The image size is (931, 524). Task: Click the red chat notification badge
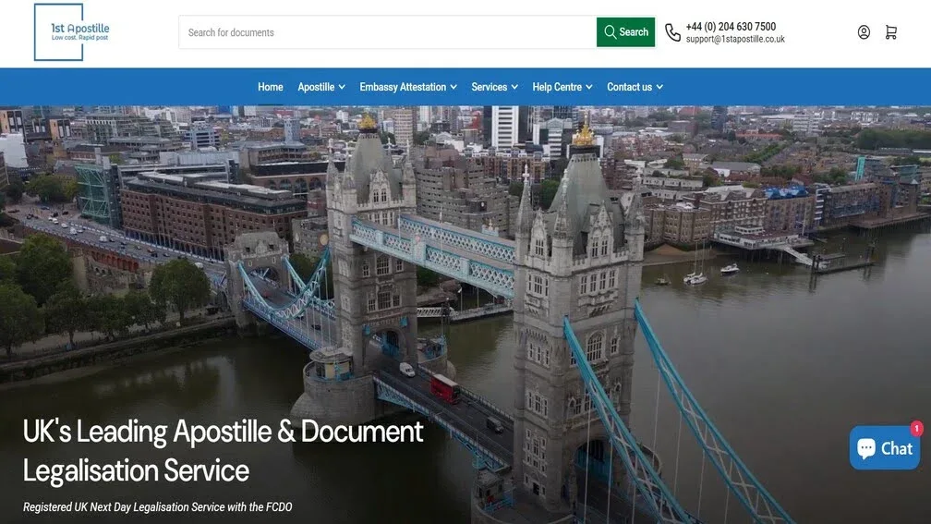point(916,429)
